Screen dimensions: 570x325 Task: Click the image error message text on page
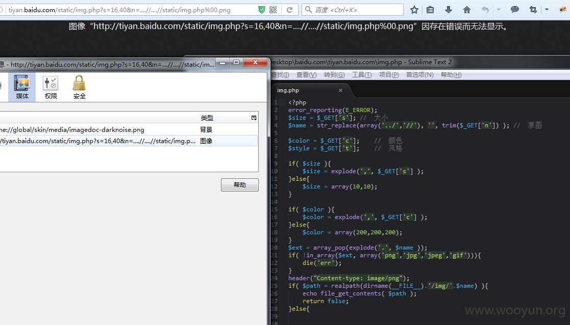[289, 26]
